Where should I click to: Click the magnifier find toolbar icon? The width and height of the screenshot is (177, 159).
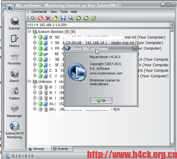pos(71,18)
